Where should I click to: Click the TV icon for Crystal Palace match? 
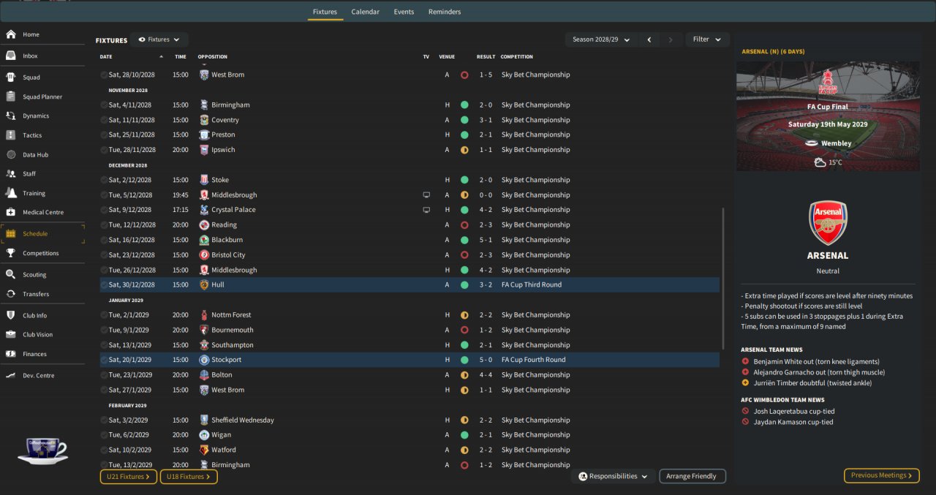click(426, 210)
